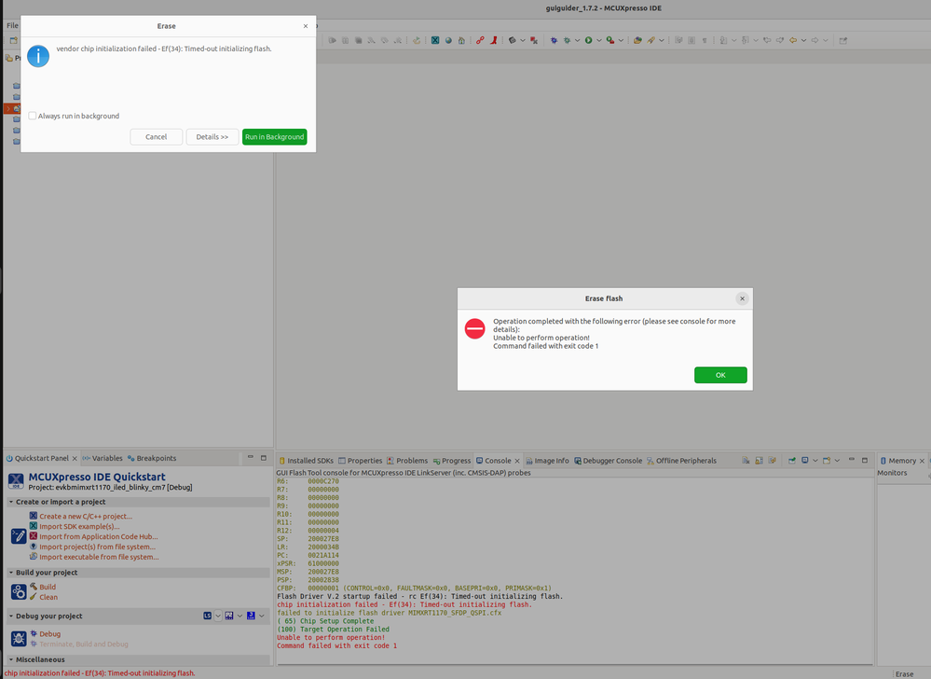Open the LS probe dropdown arrow
This screenshot has width=931, height=679.
218,616
